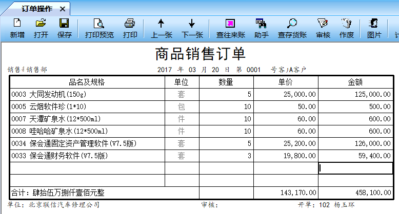
Task: Click 合计 肆拾伍万捌仟壹佰元整 text
Action: [58, 192]
